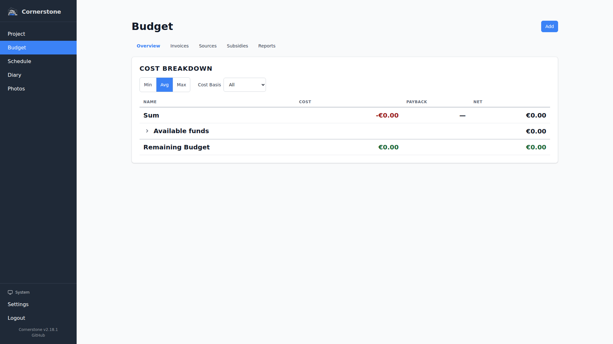Click the Remaining Budget row label
Image resolution: width=613 pixels, height=344 pixels.
click(x=177, y=147)
